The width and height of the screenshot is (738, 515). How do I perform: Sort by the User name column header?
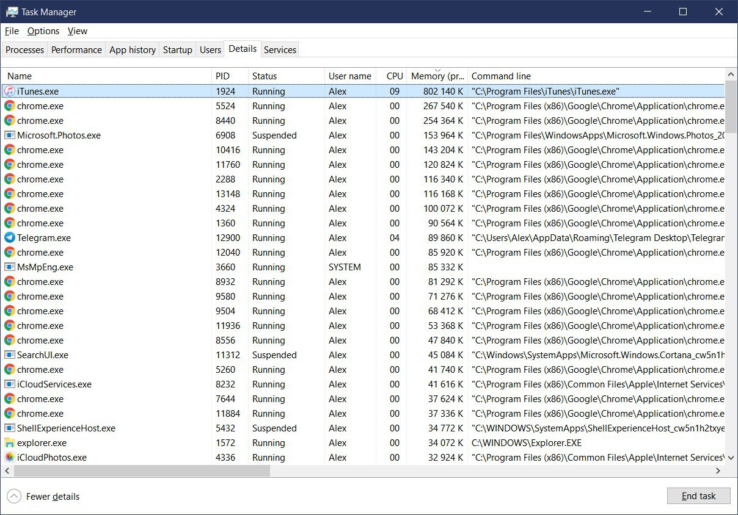(350, 76)
